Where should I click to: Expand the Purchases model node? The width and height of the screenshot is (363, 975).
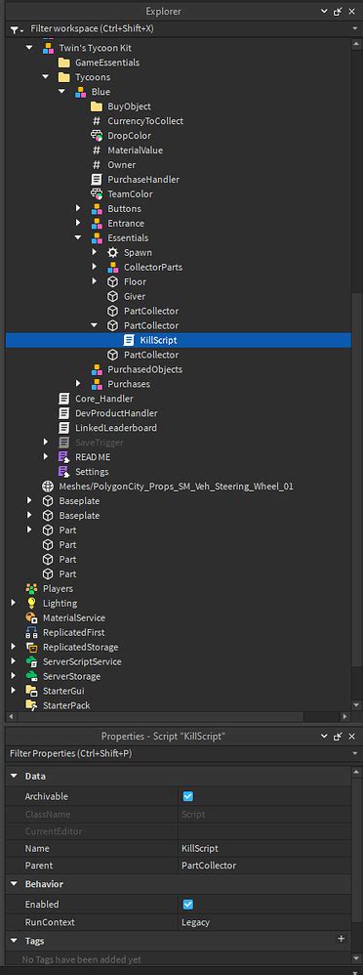tap(78, 384)
